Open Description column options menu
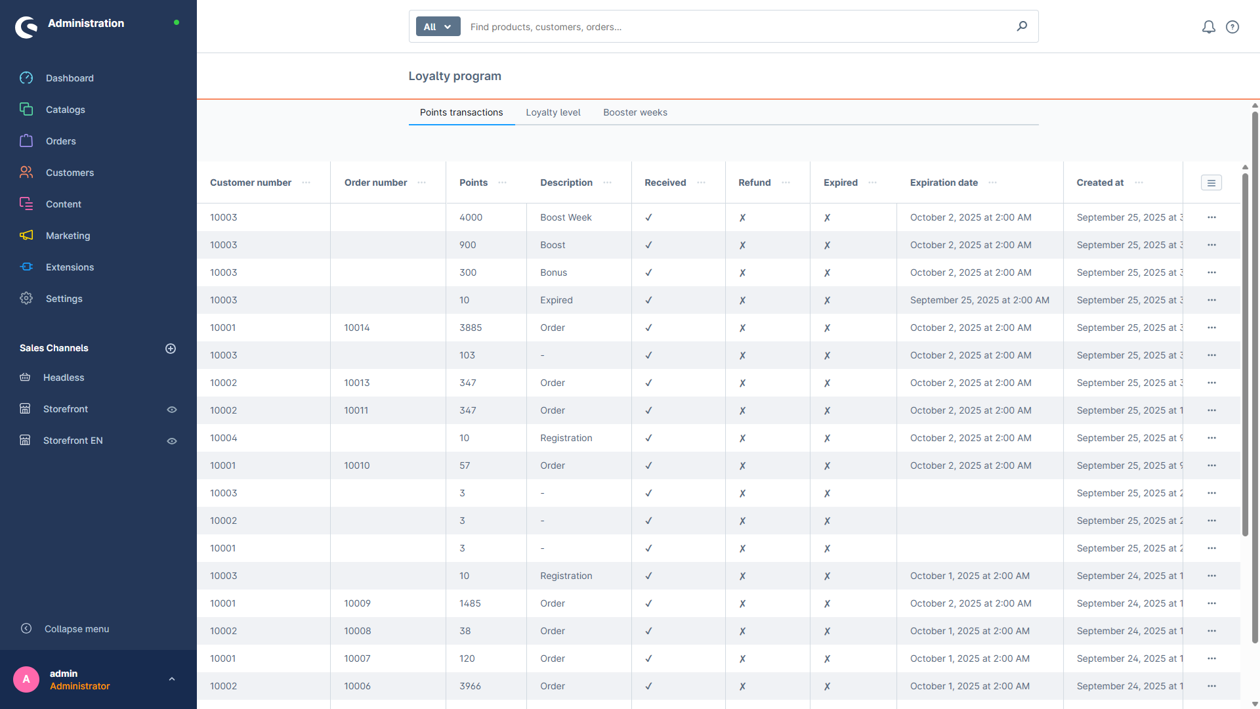 [608, 183]
